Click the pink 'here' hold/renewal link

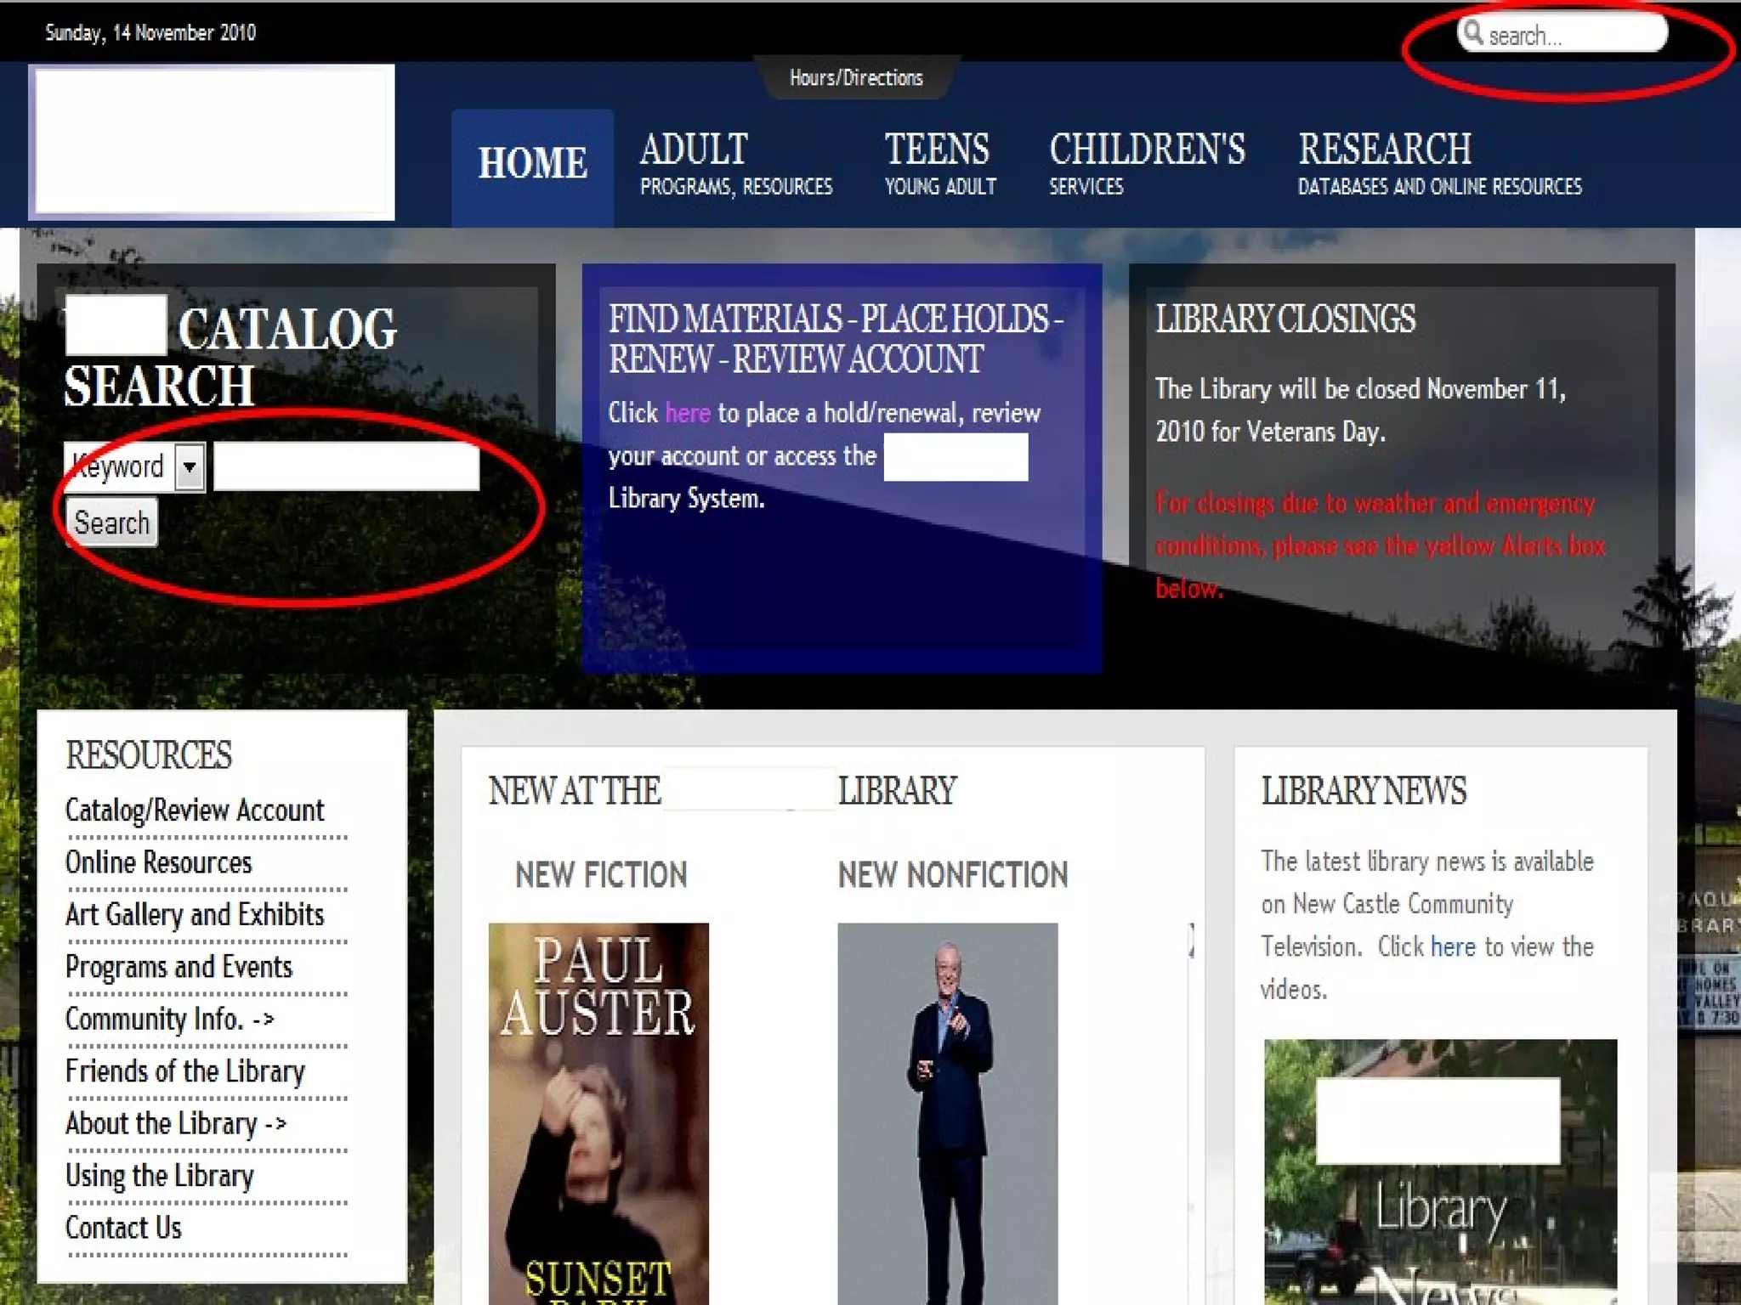pos(687,413)
